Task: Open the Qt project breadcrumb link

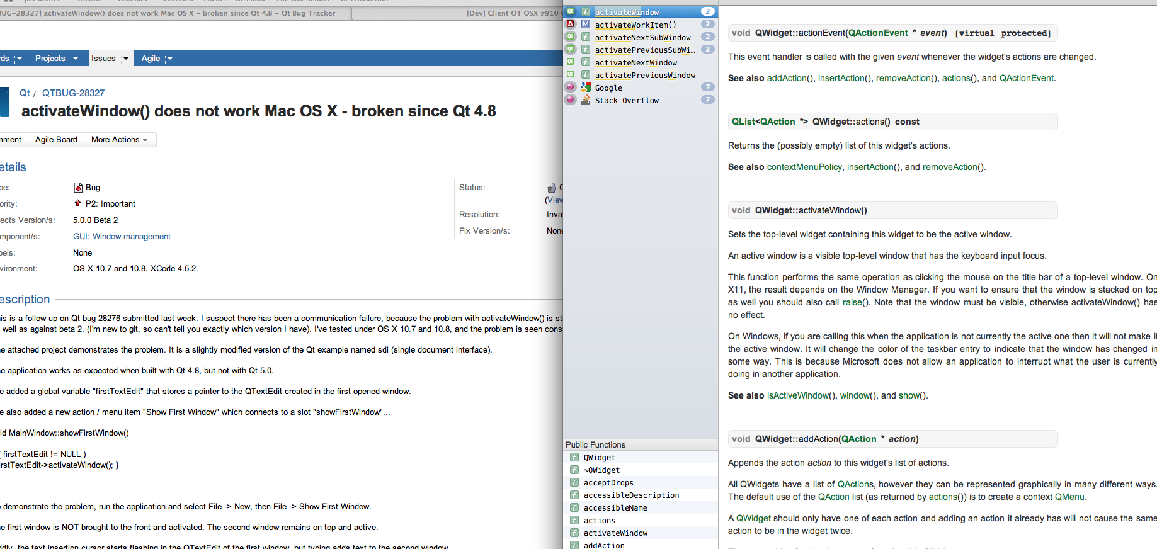Action: pyautogui.click(x=25, y=93)
